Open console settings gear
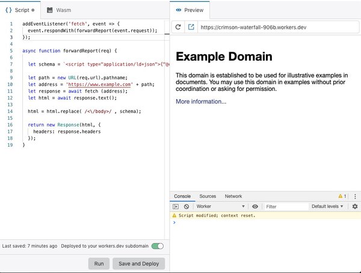This screenshot has height=273, width=361. pyautogui.click(x=355, y=206)
